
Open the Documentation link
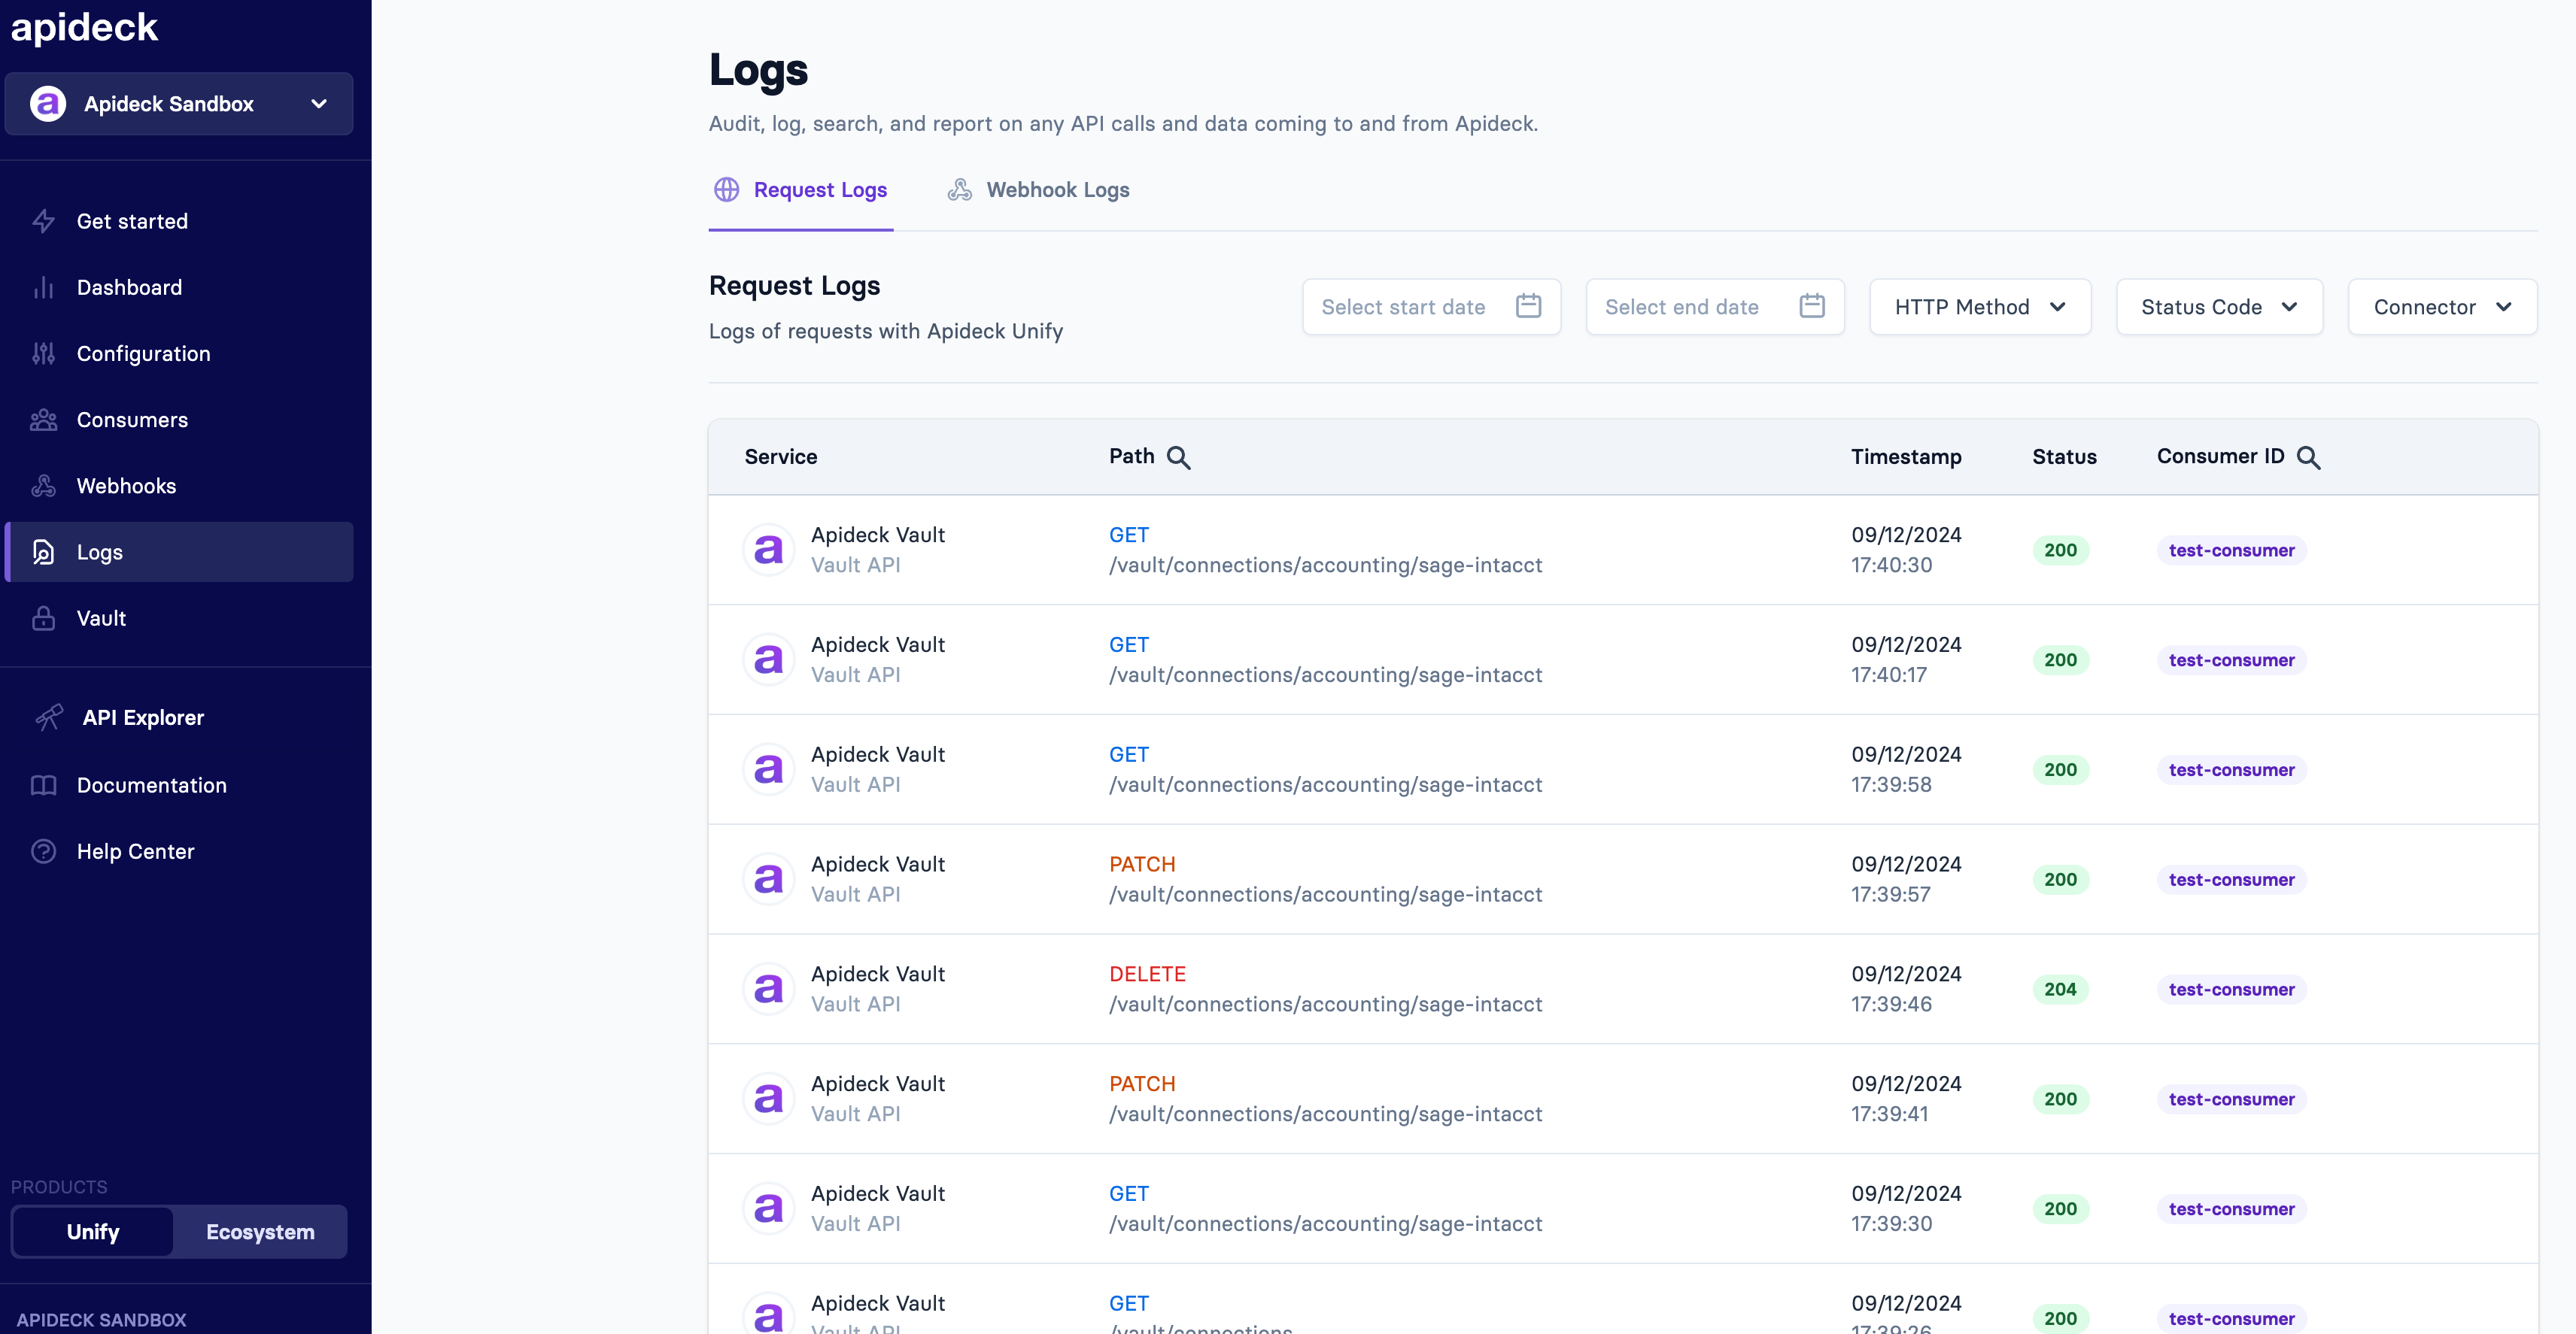tap(151, 785)
